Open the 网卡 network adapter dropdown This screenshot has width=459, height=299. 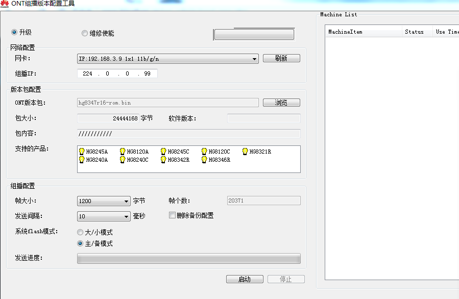click(x=168, y=59)
